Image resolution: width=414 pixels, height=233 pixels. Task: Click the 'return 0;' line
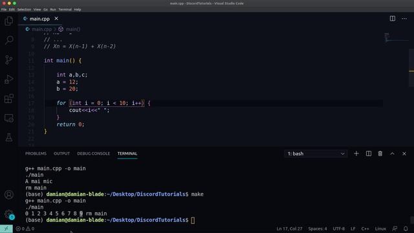71,124
